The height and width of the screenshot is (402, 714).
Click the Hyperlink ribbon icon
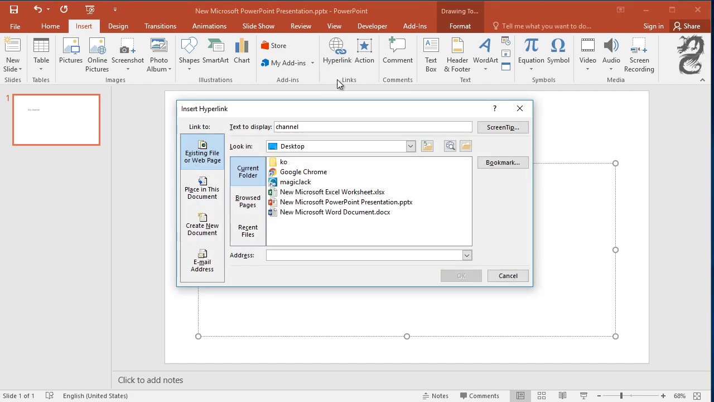click(337, 51)
